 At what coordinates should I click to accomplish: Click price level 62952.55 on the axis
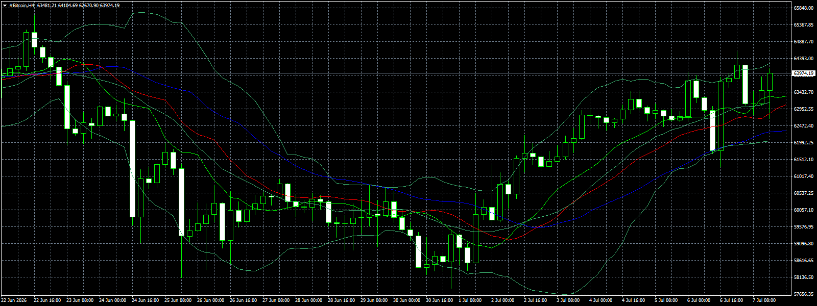tap(804, 109)
